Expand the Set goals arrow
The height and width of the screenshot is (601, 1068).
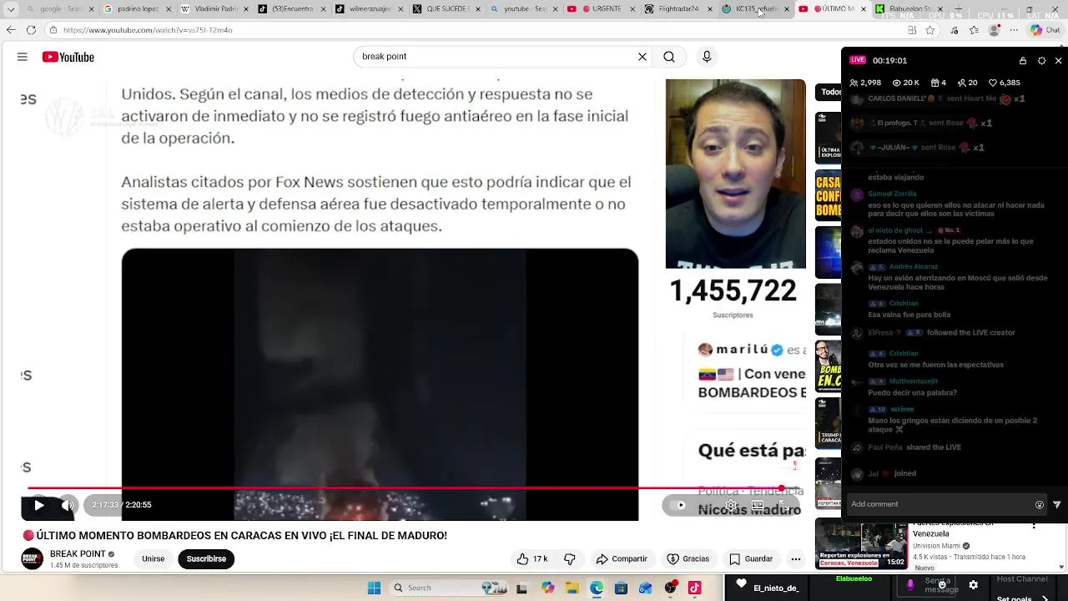coord(1046,598)
